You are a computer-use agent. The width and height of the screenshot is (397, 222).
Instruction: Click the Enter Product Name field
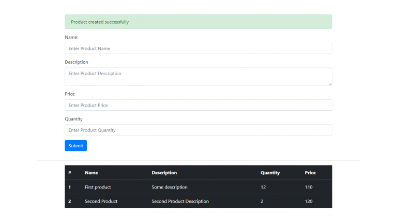pos(198,48)
